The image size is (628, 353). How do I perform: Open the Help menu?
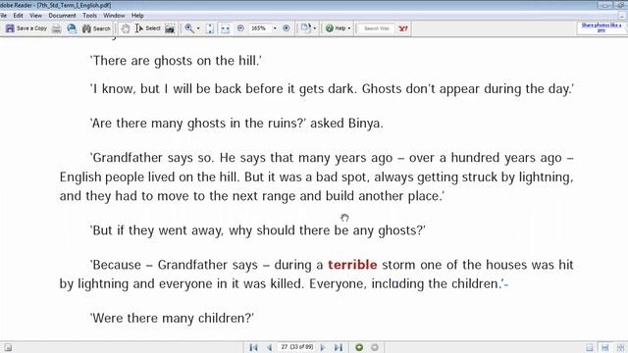coord(137,16)
